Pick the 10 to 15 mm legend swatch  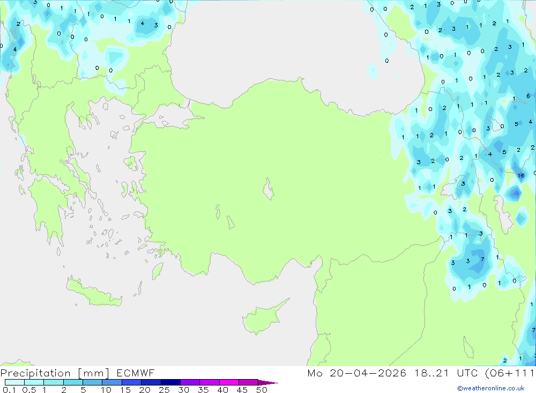pyautogui.click(x=112, y=382)
